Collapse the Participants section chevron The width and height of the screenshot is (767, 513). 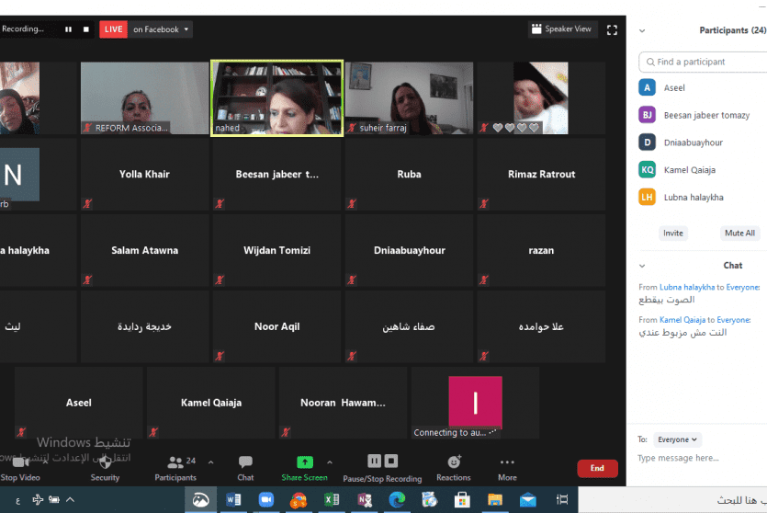(642, 30)
